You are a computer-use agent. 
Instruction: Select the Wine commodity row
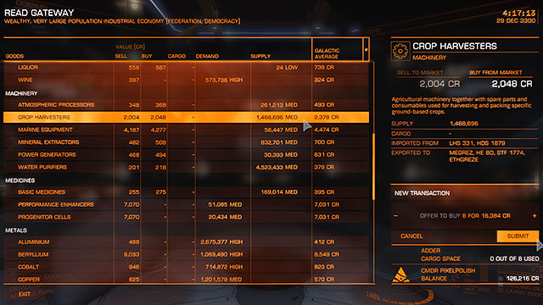(187, 80)
